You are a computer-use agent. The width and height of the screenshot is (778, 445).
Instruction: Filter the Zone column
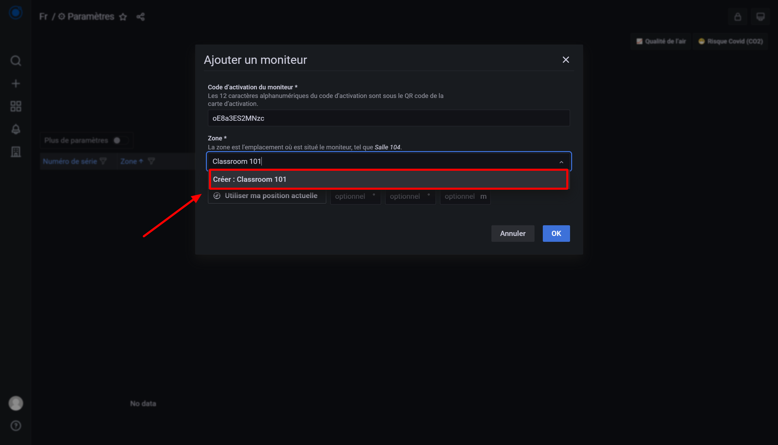[151, 161]
